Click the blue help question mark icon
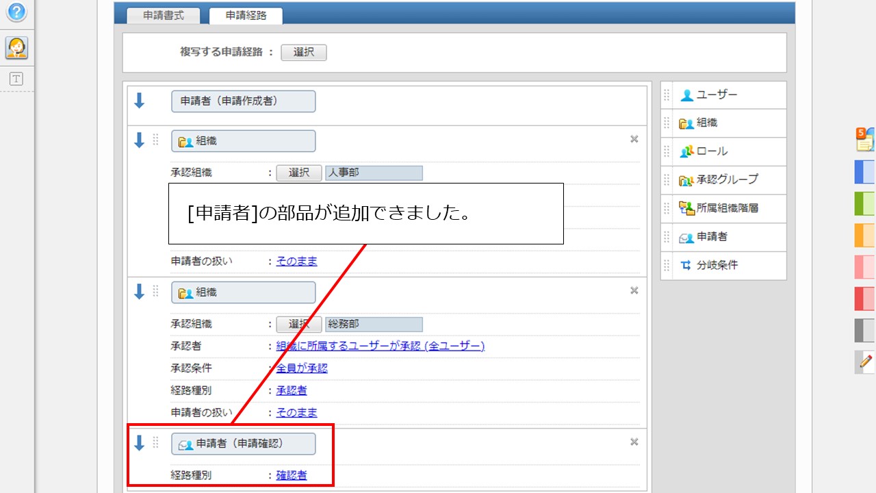The image size is (876, 493). click(x=16, y=12)
